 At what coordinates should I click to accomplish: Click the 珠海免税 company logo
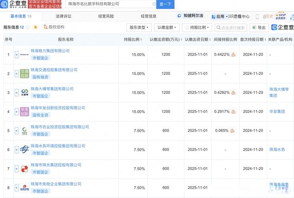point(25,188)
